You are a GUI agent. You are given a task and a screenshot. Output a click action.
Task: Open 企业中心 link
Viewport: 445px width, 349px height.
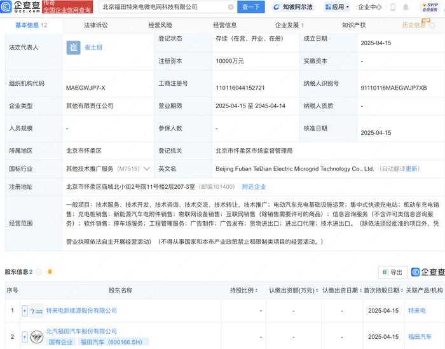(370, 7)
